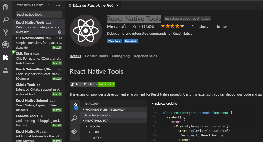
Task: Open the License link
Action: point(221,27)
